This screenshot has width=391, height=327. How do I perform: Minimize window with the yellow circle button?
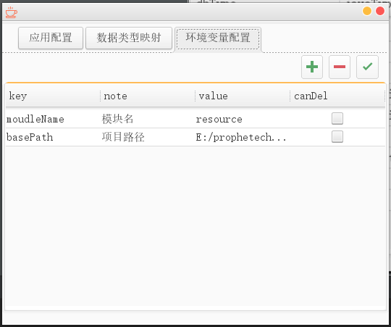click(367, 11)
